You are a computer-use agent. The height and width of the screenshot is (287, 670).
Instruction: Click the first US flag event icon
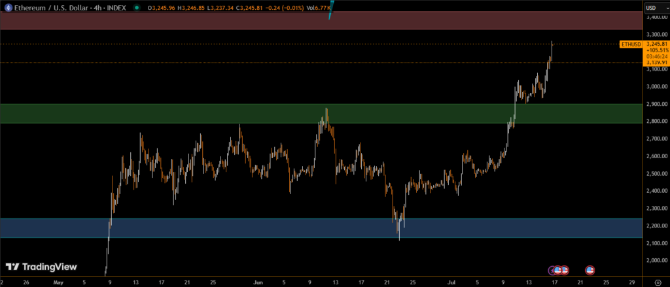pos(557,269)
